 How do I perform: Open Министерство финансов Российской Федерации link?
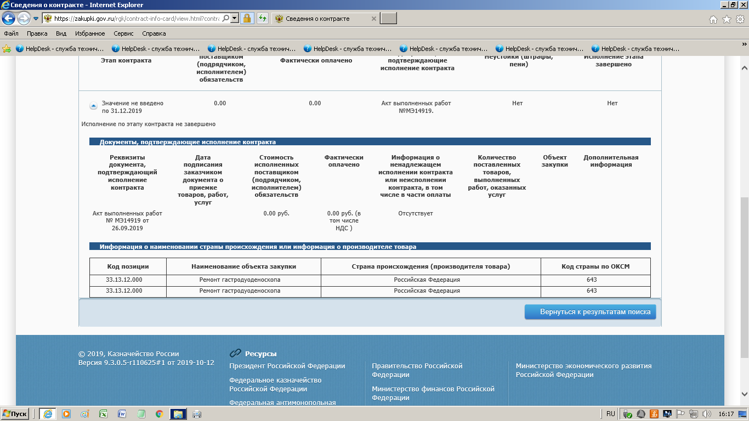[x=433, y=393]
